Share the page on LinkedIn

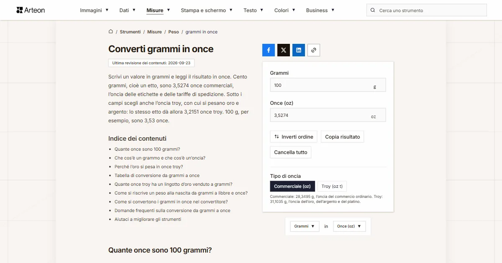[x=299, y=50]
